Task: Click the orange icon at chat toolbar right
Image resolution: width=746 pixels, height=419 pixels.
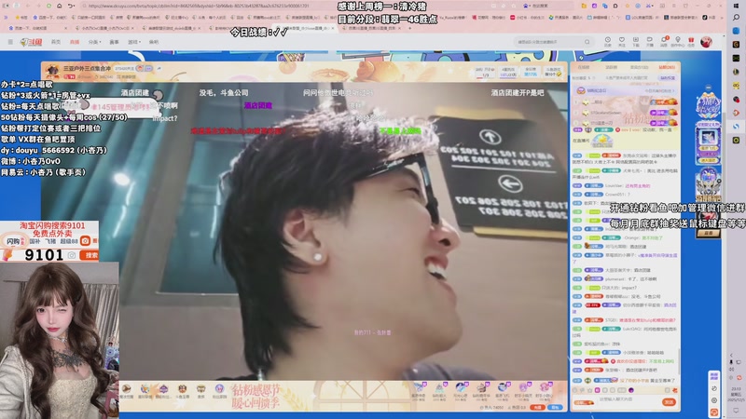Action: pos(674,390)
